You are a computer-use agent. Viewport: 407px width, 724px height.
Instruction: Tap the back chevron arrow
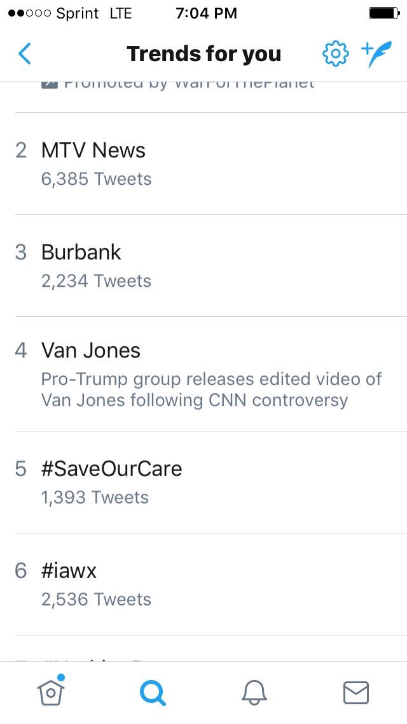24,54
